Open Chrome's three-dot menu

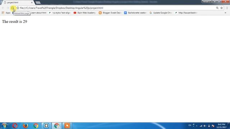pyautogui.click(x=227, y=8)
